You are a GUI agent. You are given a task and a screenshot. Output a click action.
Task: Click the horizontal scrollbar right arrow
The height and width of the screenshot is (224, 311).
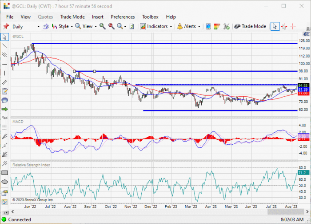pos(307,212)
